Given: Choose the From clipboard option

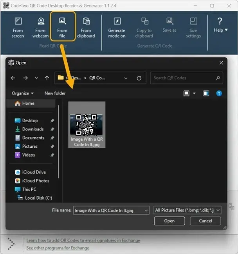Looking at the screenshot, I should (86, 27).
